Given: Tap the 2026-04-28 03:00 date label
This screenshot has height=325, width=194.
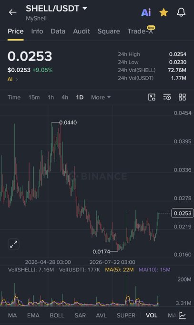Looking at the screenshot, I should coord(48,262).
